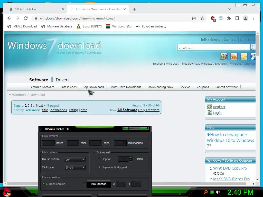This screenshot has height=197, width=263.
Task: Click the hours input field
Action: (48, 143)
